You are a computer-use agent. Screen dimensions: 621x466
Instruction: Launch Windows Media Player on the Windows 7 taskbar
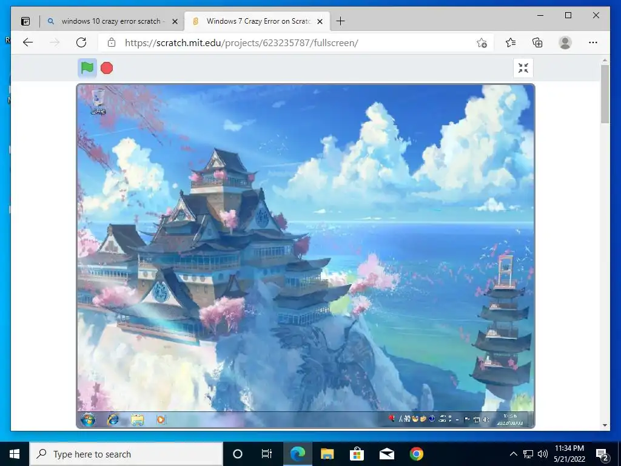[161, 419]
